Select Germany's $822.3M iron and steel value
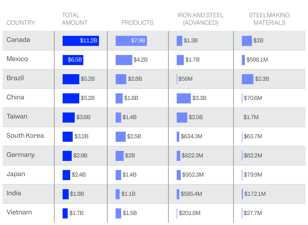 point(192,156)
